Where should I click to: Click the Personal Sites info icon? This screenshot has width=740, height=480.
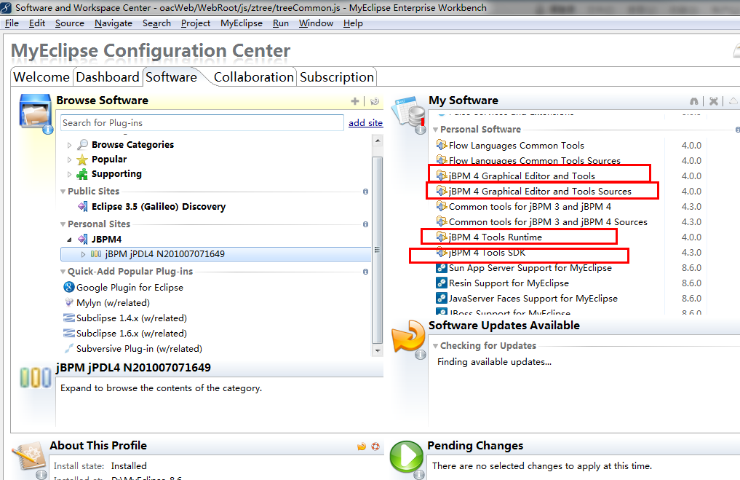pyautogui.click(x=365, y=224)
